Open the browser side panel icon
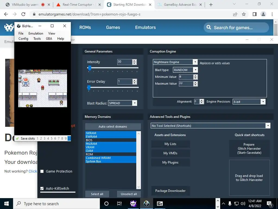Viewport: 278px width, 209px height. point(255,14)
